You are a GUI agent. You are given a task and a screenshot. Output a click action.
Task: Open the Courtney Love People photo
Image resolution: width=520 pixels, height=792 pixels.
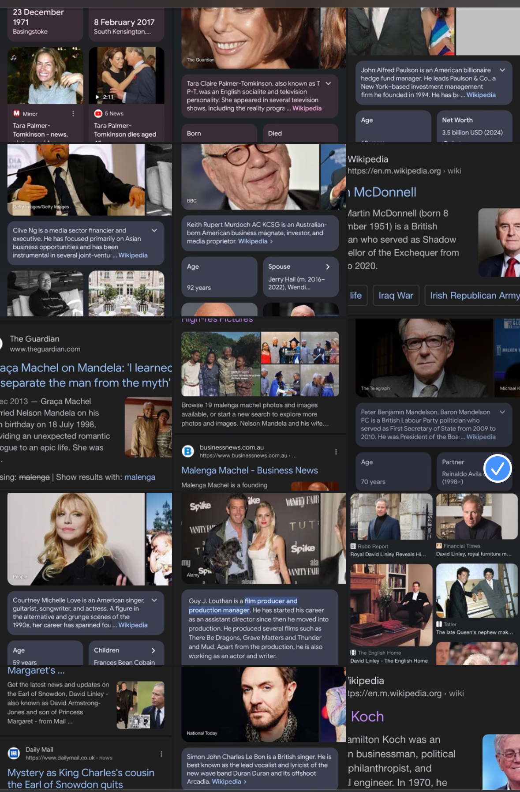coord(76,539)
